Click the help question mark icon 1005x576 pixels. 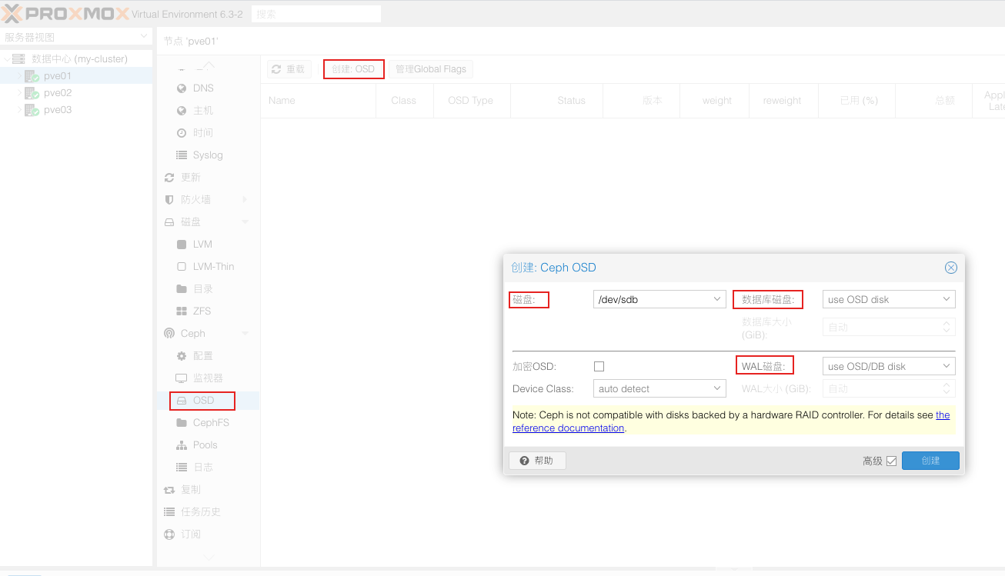pos(524,461)
